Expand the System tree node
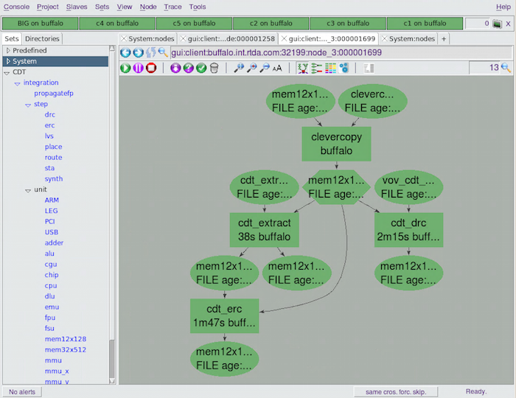516x398 pixels. (x=8, y=61)
